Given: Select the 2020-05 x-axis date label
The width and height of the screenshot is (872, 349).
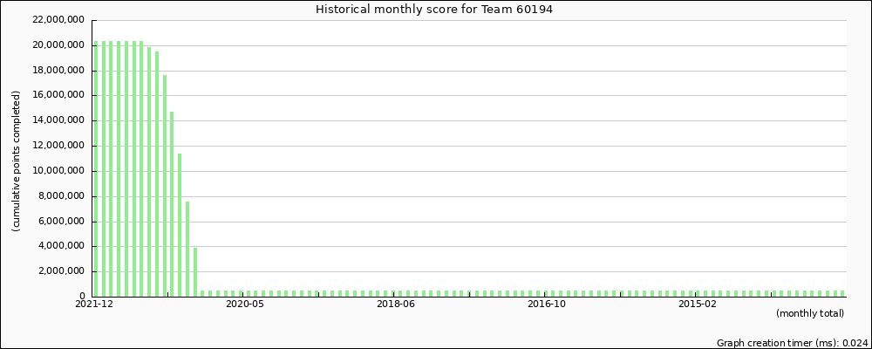Looking at the screenshot, I should [x=245, y=305].
